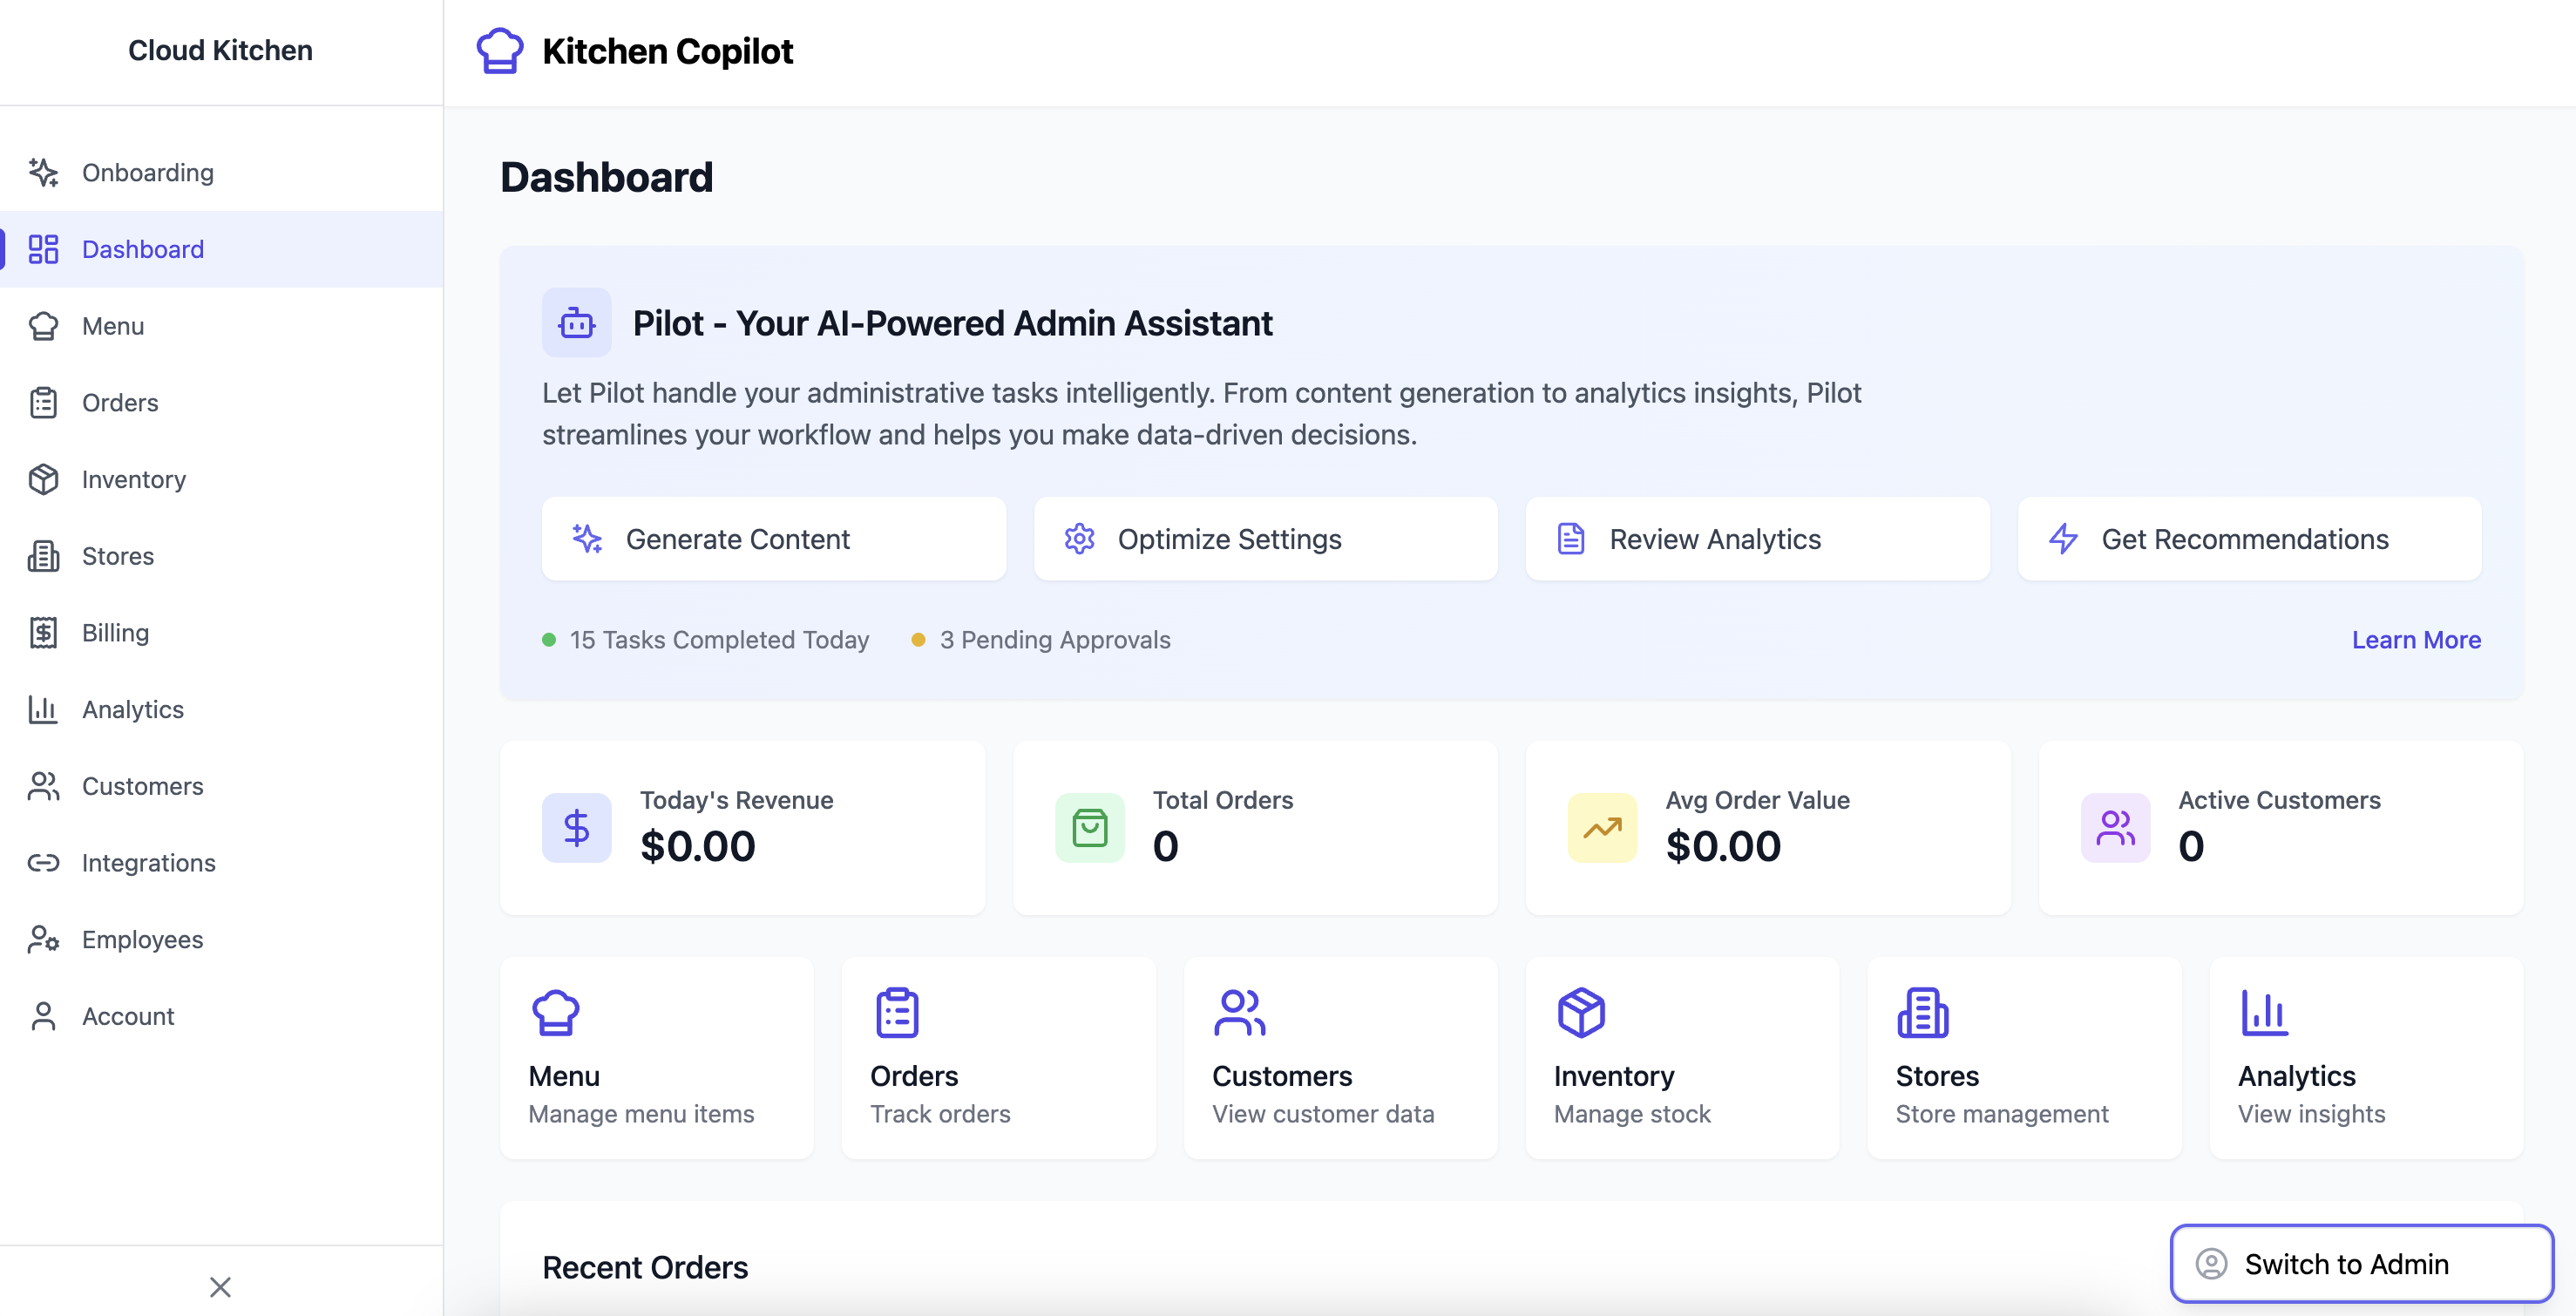Click the Integrations link icon in sidebar
The image size is (2576, 1316).
coord(43,862)
